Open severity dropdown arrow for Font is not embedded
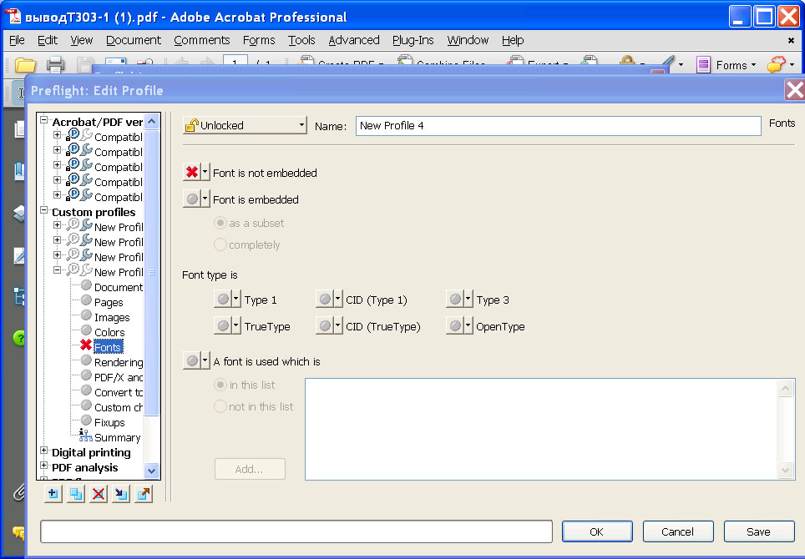 pos(205,173)
